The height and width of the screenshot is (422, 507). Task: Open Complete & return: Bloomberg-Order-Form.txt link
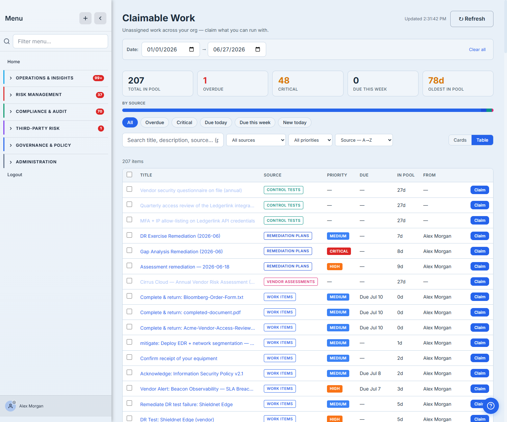(192, 297)
